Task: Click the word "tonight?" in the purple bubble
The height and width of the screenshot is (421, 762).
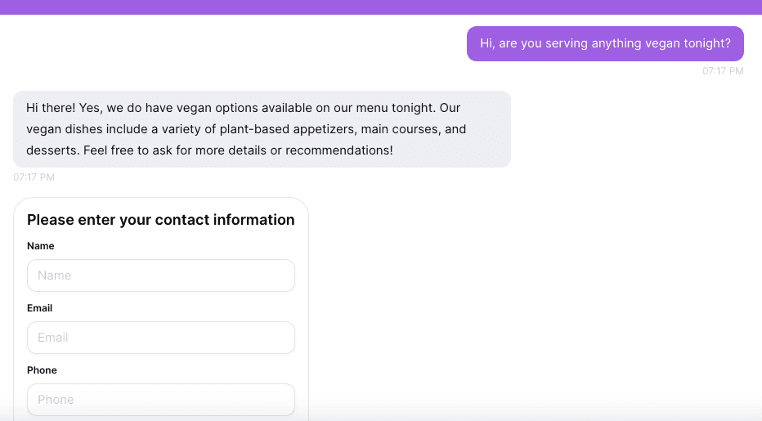Action: (x=707, y=44)
